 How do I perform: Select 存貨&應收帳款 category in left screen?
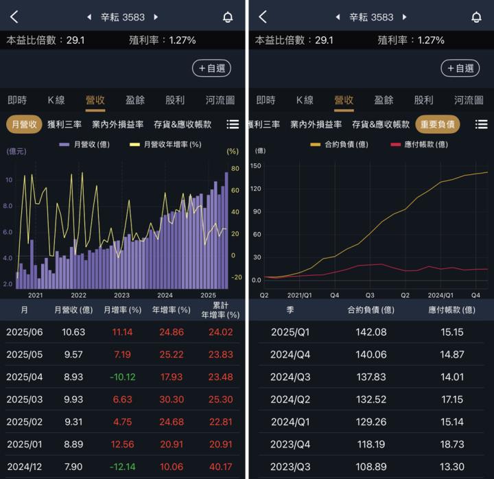183,124
